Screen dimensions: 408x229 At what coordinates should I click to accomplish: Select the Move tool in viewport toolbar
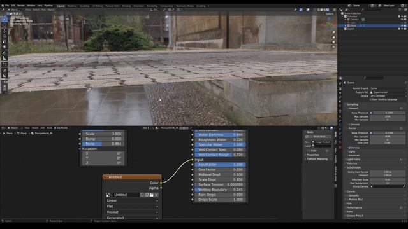[4, 31]
